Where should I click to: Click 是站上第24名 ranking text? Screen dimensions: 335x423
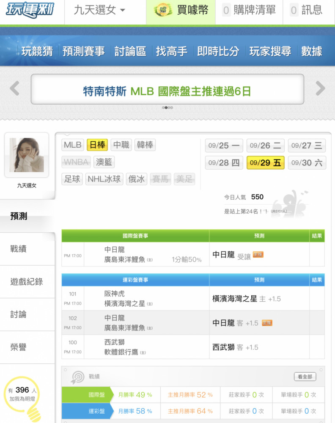(x=246, y=211)
